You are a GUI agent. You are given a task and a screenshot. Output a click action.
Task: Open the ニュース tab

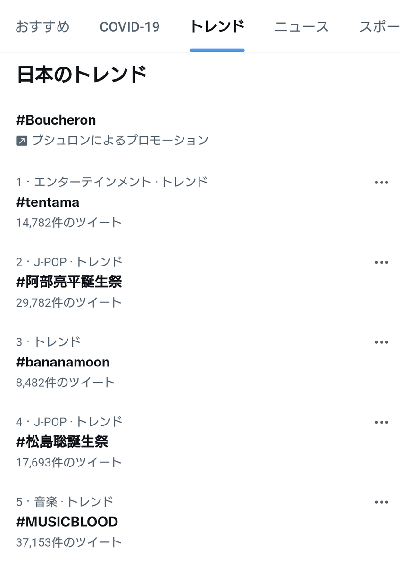pos(301,27)
